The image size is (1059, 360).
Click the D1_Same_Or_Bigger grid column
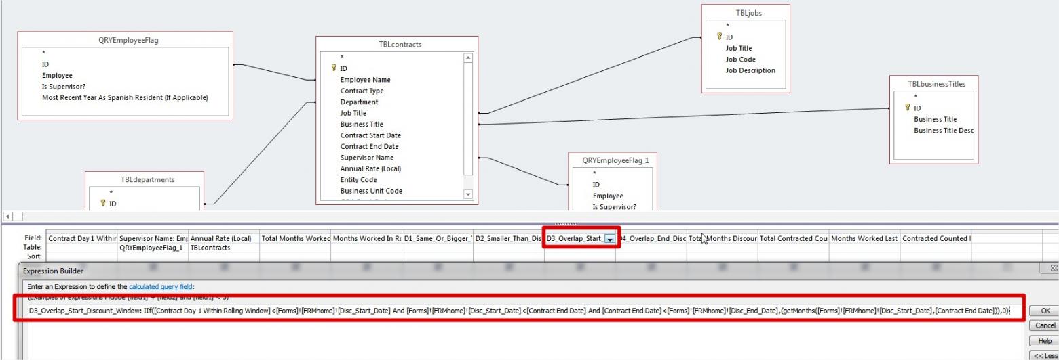(438, 238)
